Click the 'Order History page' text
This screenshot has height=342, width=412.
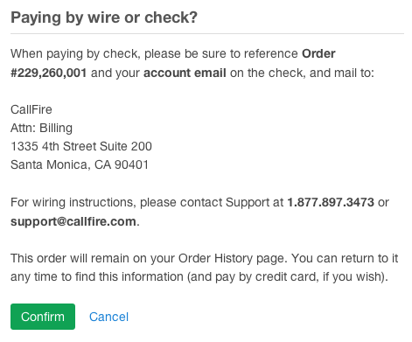pos(233,259)
